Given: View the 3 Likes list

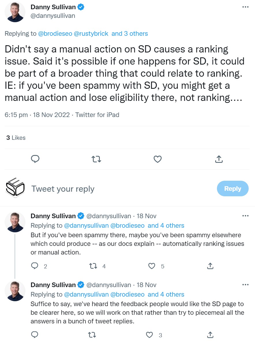Looking at the screenshot, I should [x=16, y=138].
